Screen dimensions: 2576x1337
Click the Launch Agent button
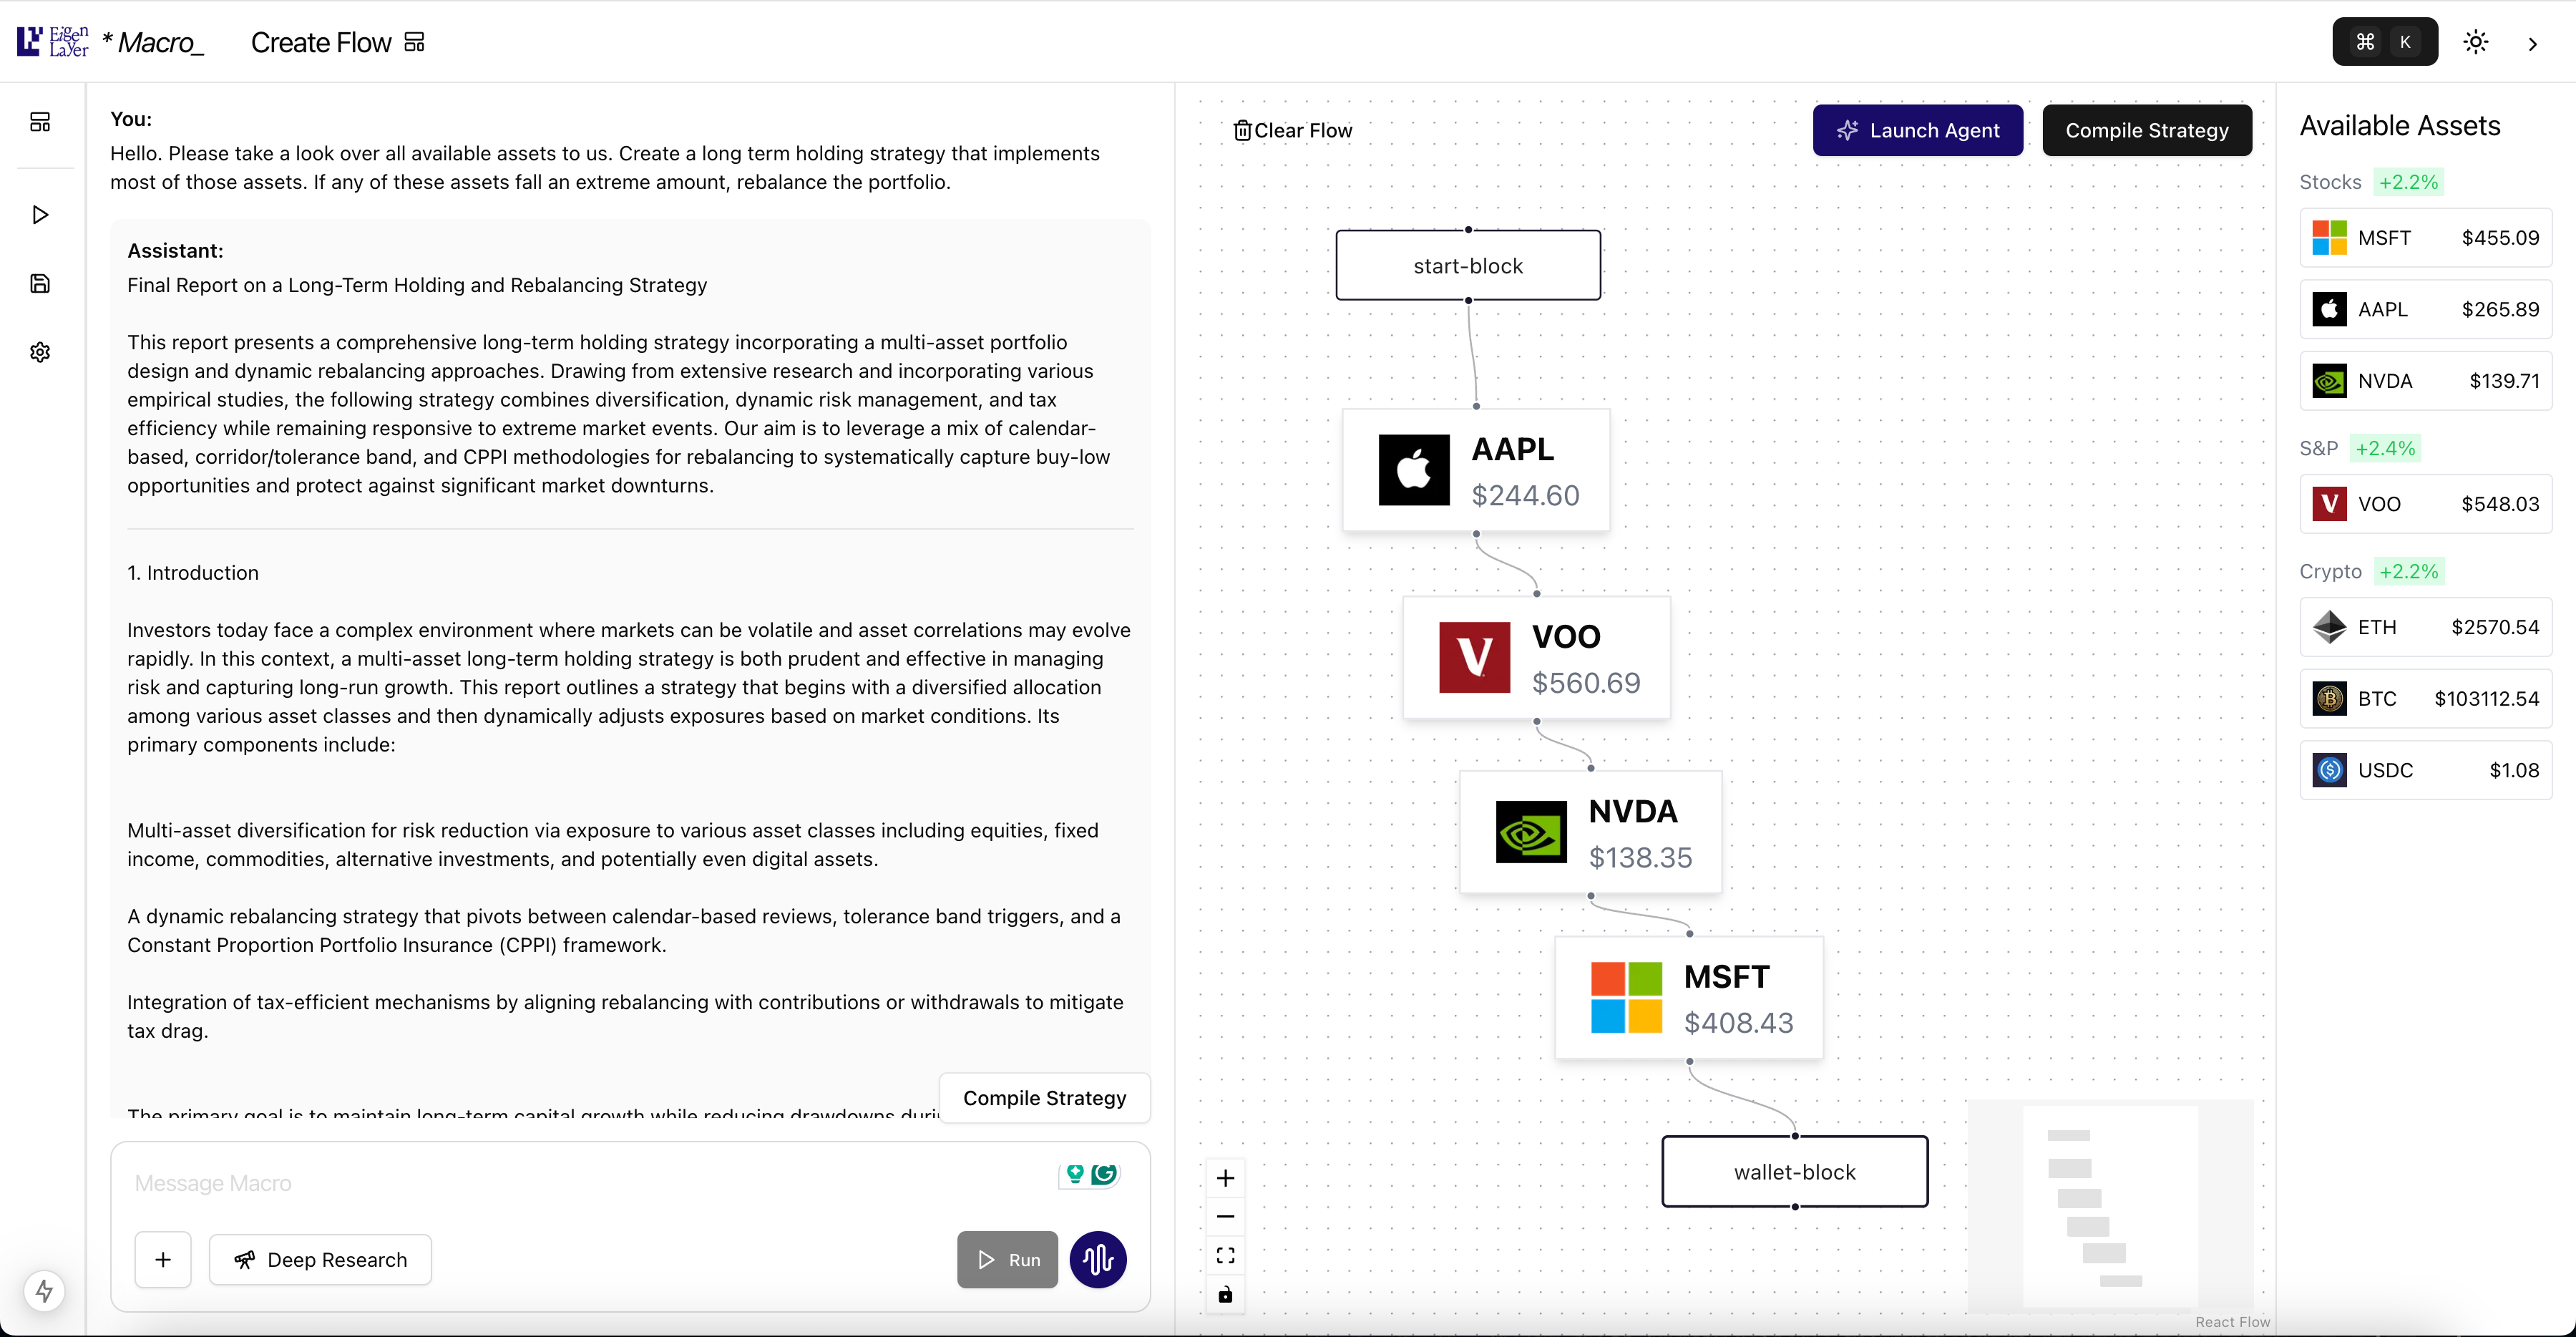point(1917,130)
